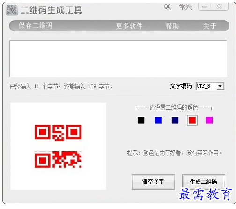The width and height of the screenshot is (236, 209).
Task: Minimize the QR generator window
Action: [x=205, y=7]
